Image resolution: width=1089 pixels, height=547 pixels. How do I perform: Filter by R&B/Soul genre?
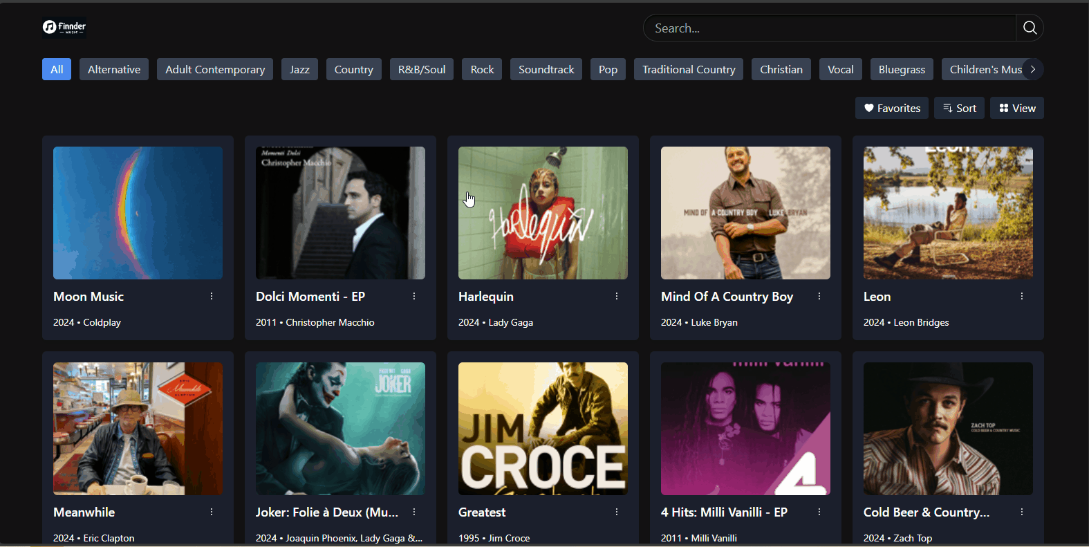coord(422,69)
